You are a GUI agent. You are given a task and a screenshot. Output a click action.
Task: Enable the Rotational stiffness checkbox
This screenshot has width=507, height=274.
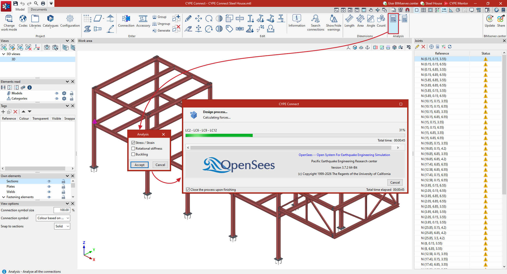(x=133, y=149)
